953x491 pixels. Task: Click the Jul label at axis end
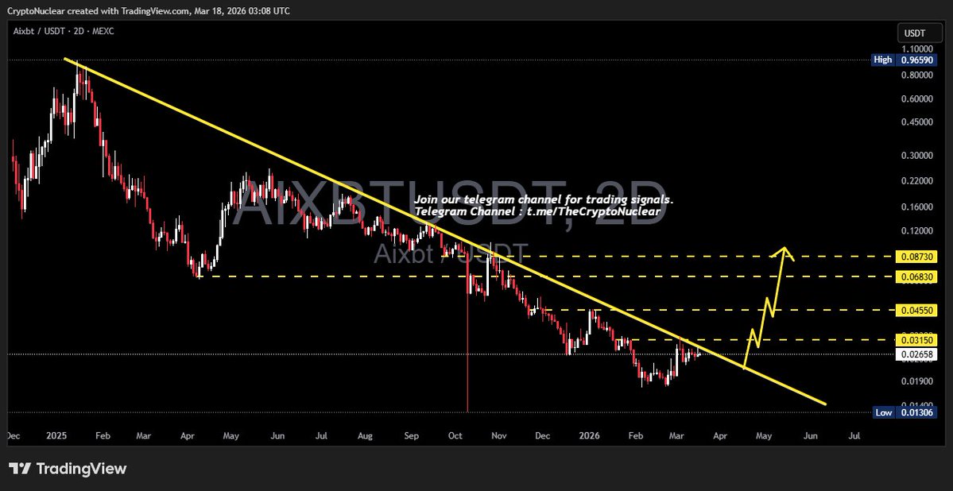click(x=854, y=435)
